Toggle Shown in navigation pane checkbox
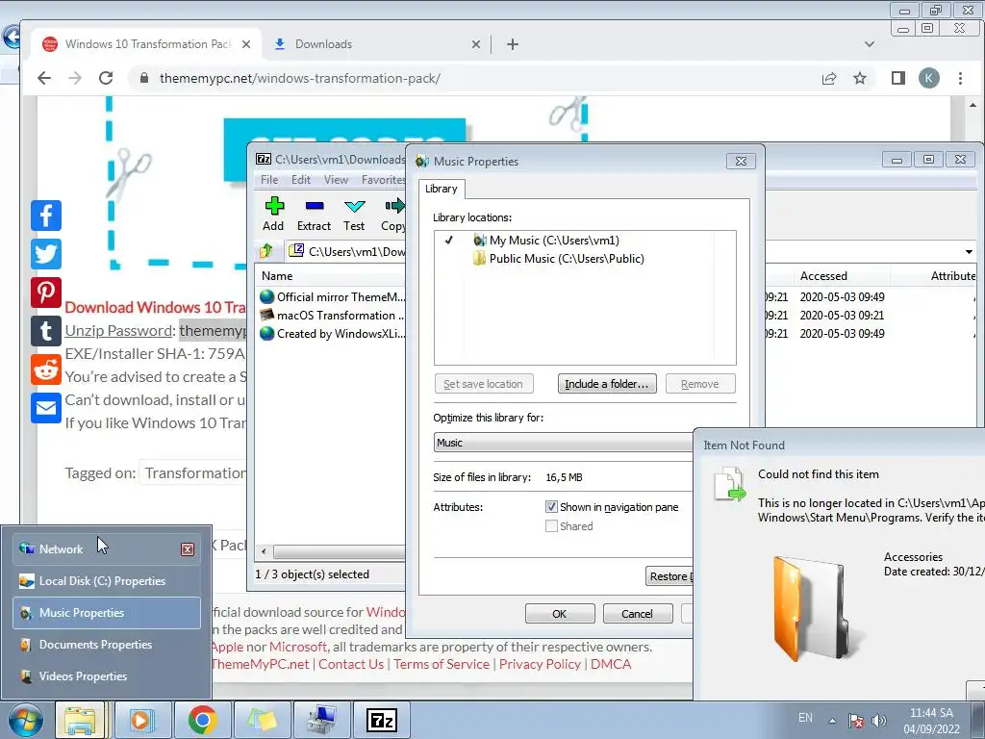Screen dimensions: 985x739 point(551,506)
